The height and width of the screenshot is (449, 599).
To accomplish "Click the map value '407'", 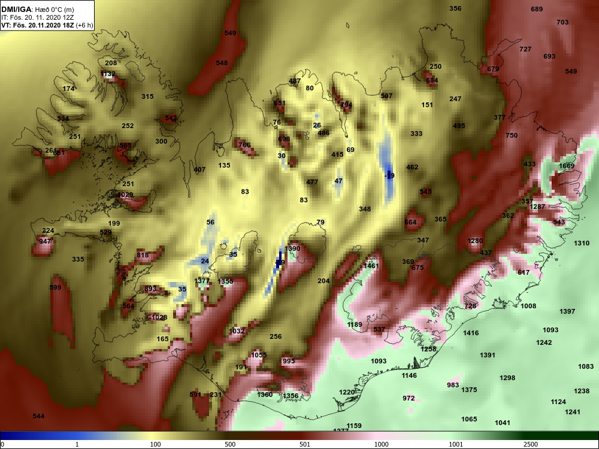I will coord(199,169).
